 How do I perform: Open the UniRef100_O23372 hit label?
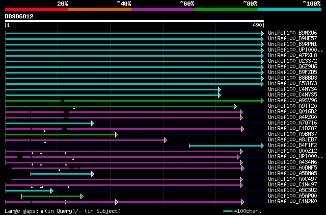coord(292,61)
